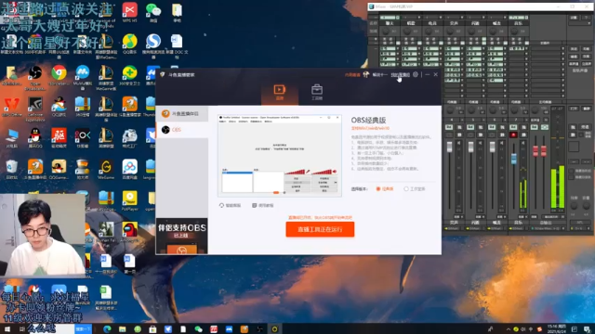Open the 百度网盘 desktop shortcut
The height and width of the screenshot is (334, 595).
pyautogui.click(x=130, y=169)
